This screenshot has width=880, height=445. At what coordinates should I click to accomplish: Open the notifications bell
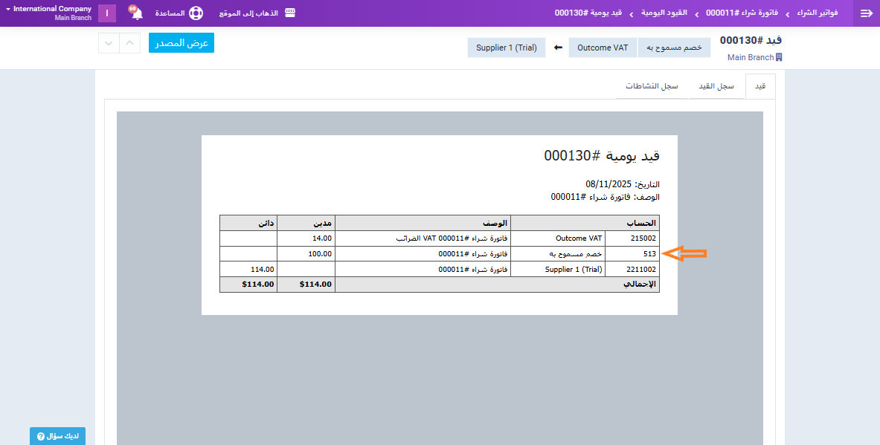click(137, 13)
